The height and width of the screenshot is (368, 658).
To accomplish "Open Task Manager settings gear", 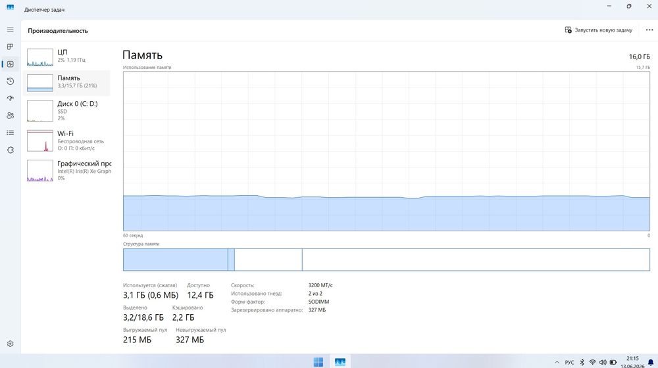I will (10, 344).
